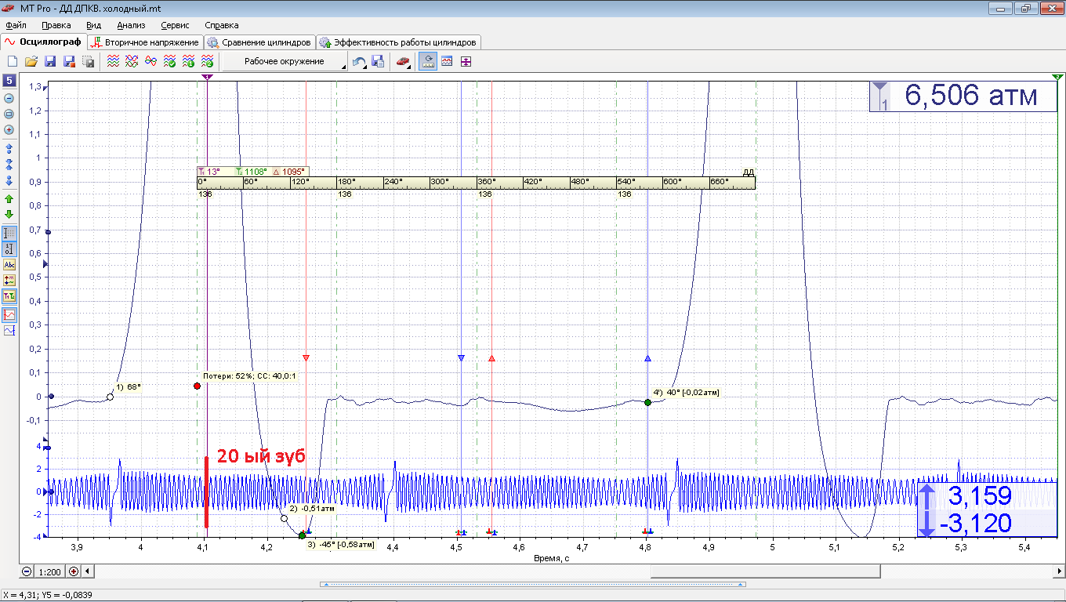Click the Потери: 52% annotation label
The image size is (1066, 602).
click(x=249, y=376)
